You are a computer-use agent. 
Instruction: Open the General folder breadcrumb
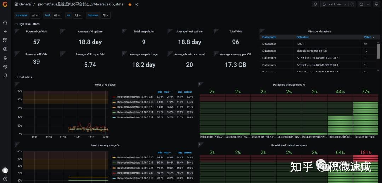pos(25,4)
